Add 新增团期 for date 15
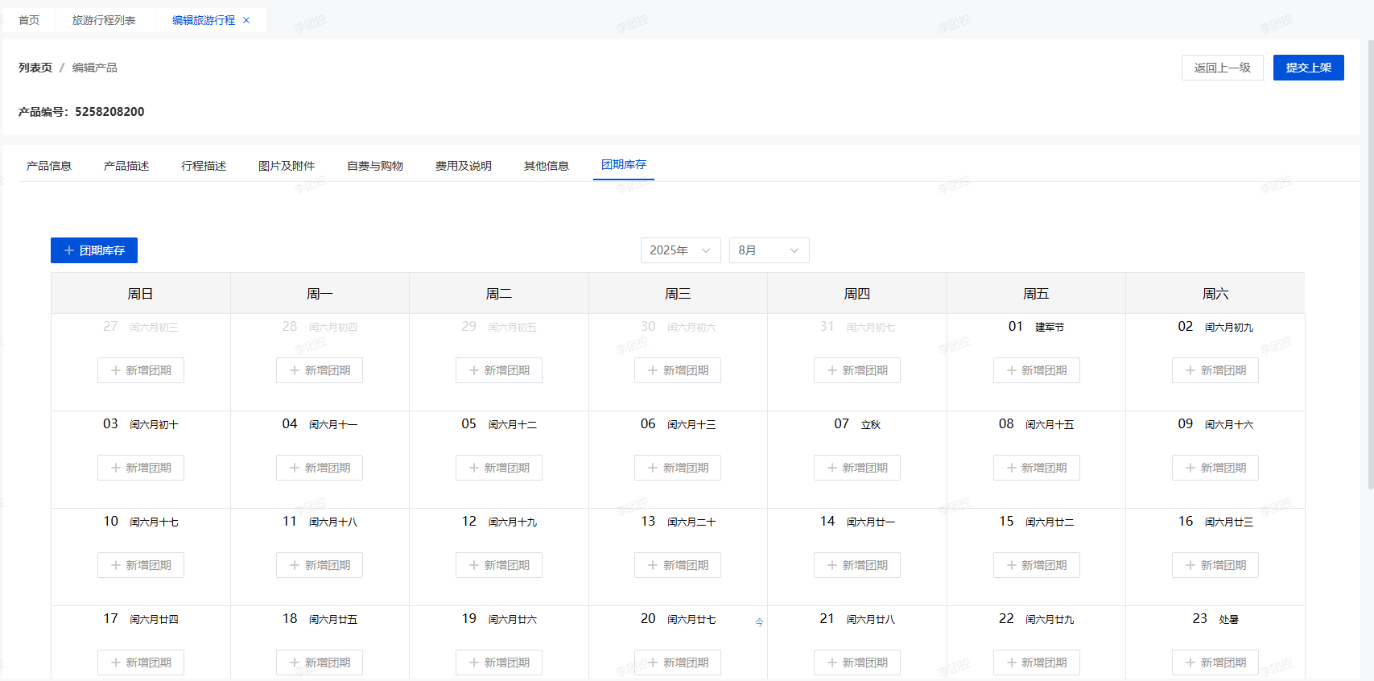The image size is (1374, 681). pyautogui.click(x=1036, y=565)
